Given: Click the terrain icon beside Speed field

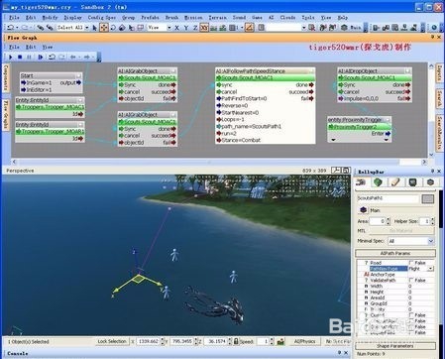Looking at the screenshot, I should [x=280, y=341].
